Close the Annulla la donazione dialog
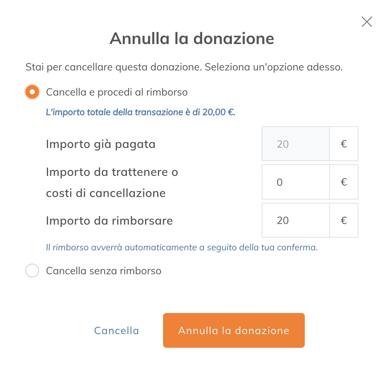This screenshot has height=367, width=386. [367, 22]
